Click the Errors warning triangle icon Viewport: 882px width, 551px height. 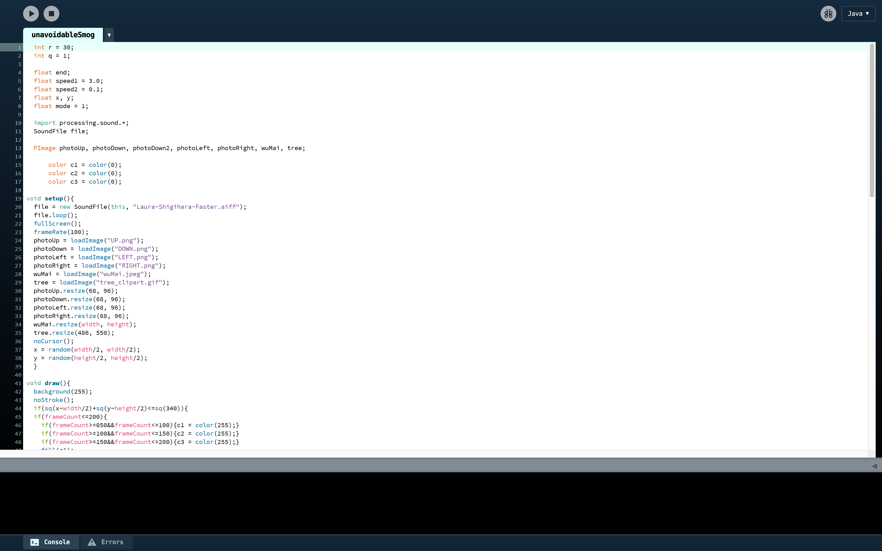point(92,542)
